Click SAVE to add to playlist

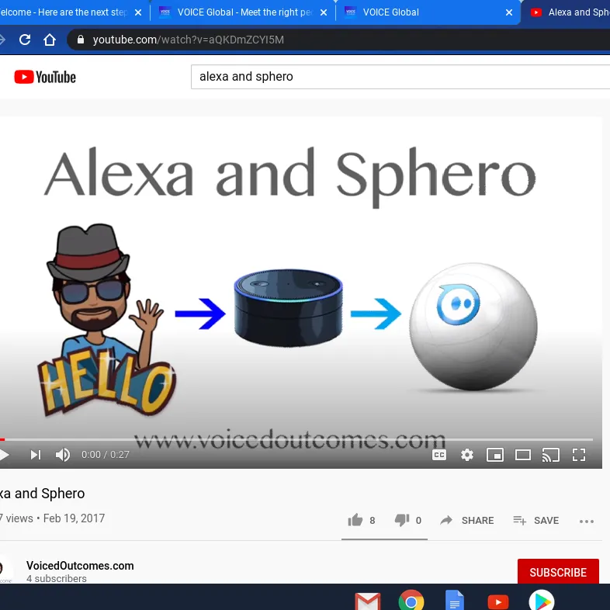536,521
